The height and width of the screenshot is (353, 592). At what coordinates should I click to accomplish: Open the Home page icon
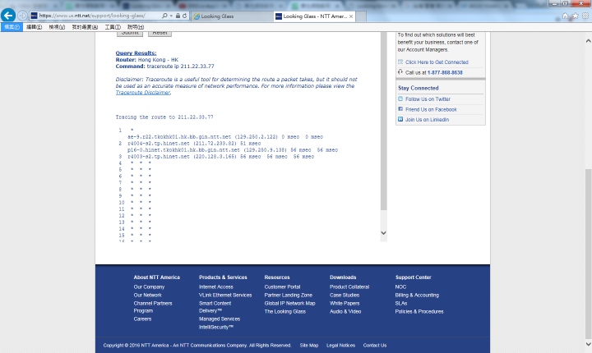tap(565, 16)
